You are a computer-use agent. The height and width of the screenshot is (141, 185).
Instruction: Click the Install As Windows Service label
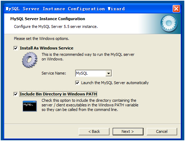(x=46, y=48)
